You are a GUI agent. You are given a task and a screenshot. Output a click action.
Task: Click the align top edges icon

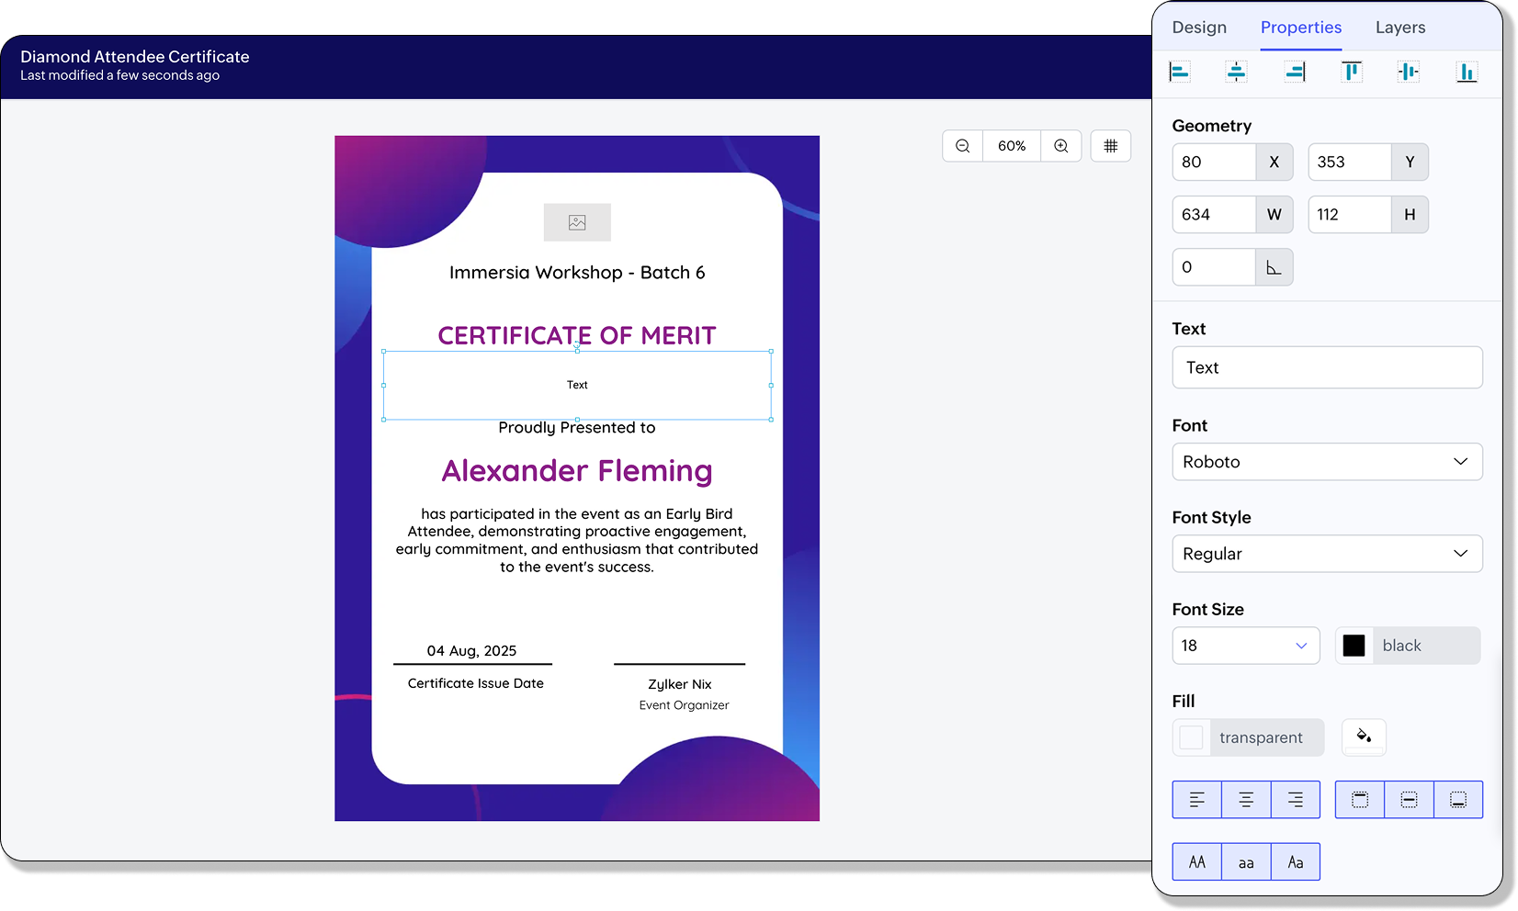pyautogui.click(x=1352, y=72)
